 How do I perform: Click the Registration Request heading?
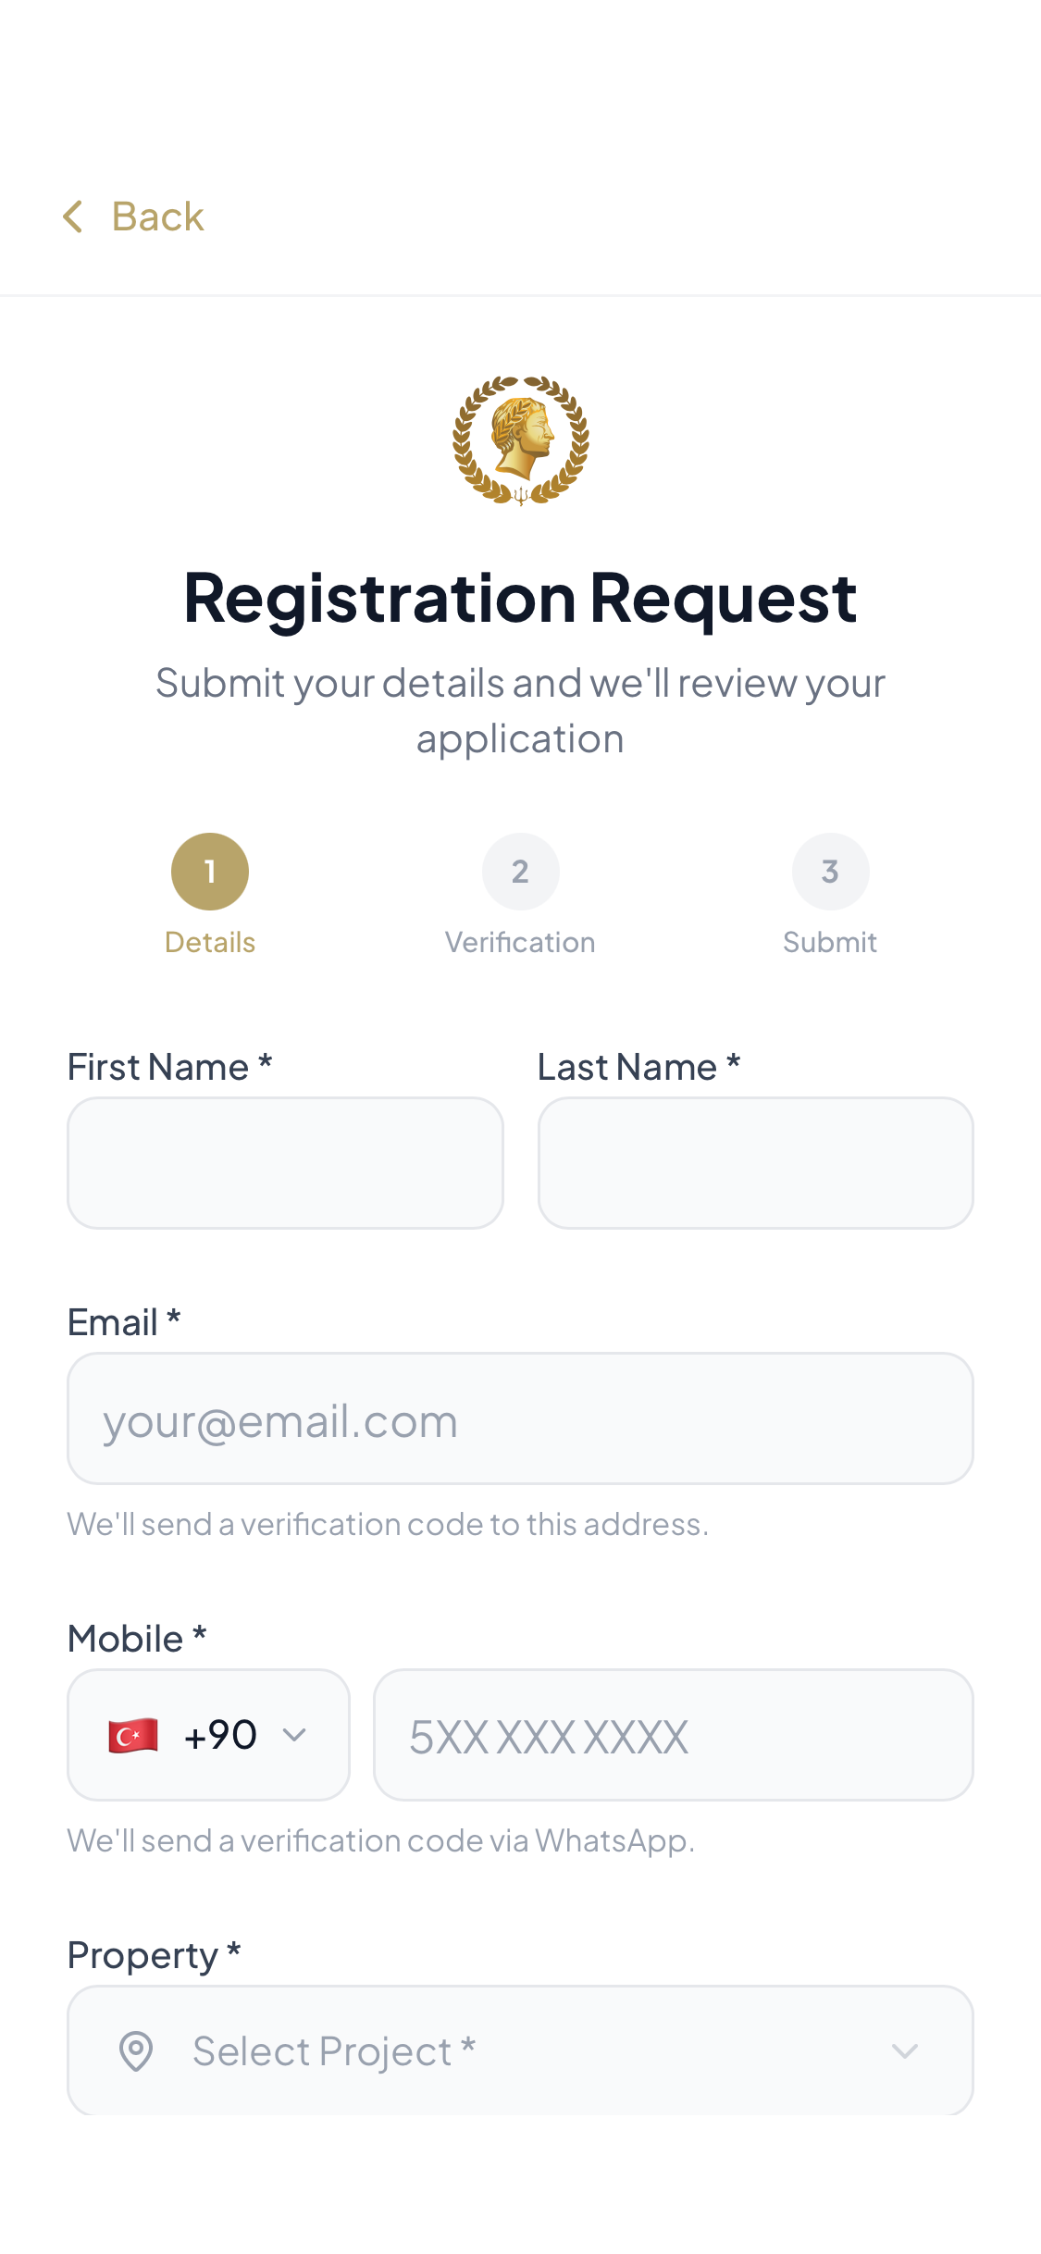coord(521,598)
